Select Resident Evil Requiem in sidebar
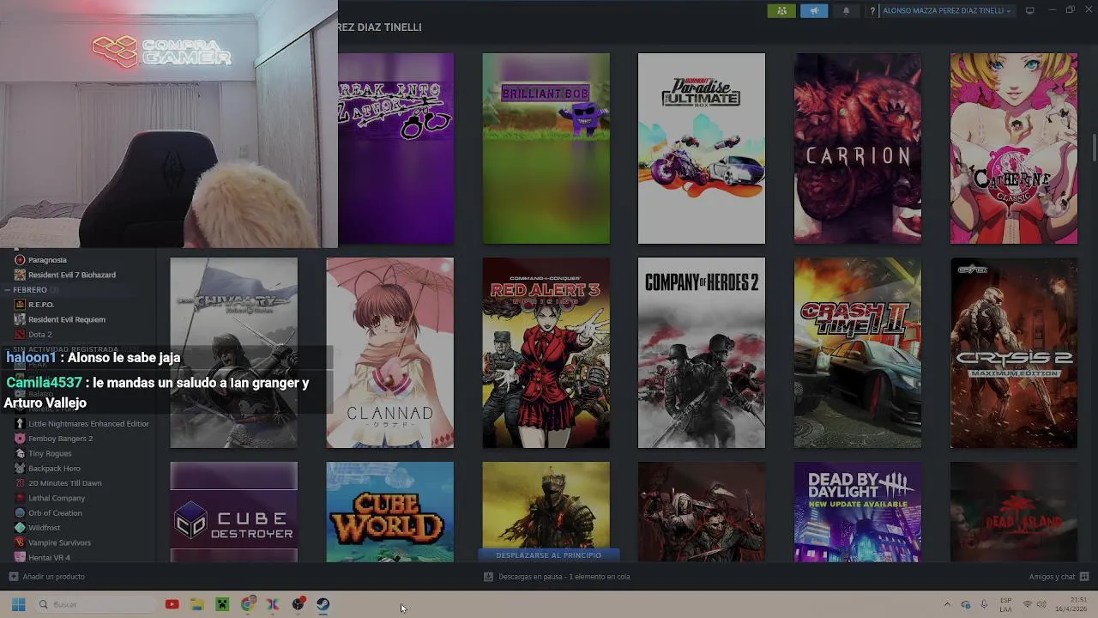The height and width of the screenshot is (618, 1098). coord(66,319)
